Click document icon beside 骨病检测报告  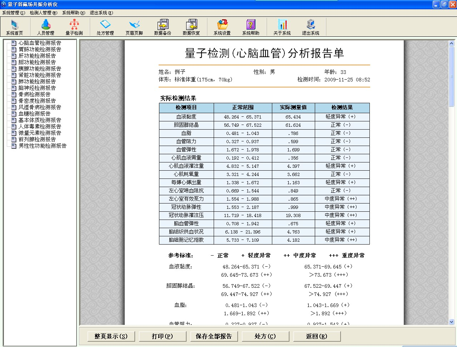click(x=14, y=94)
